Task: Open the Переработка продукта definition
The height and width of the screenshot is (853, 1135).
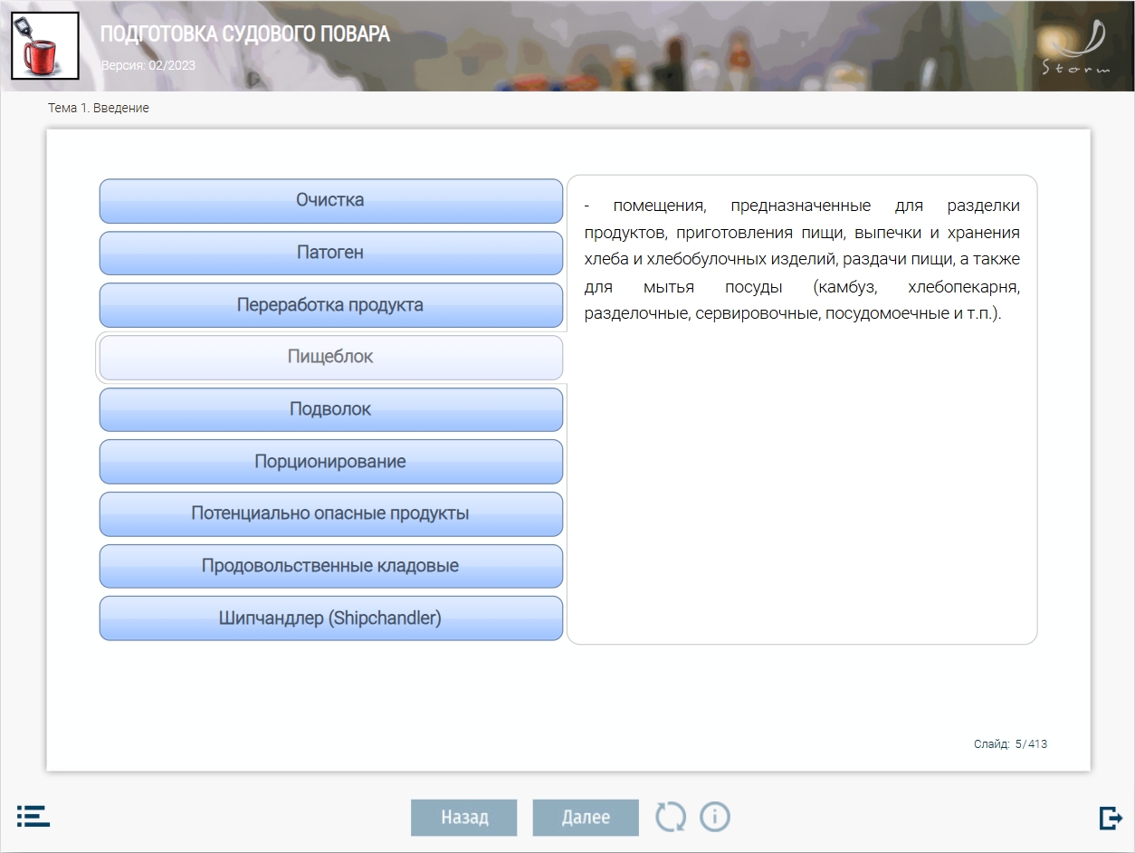Action: pos(330,305)
